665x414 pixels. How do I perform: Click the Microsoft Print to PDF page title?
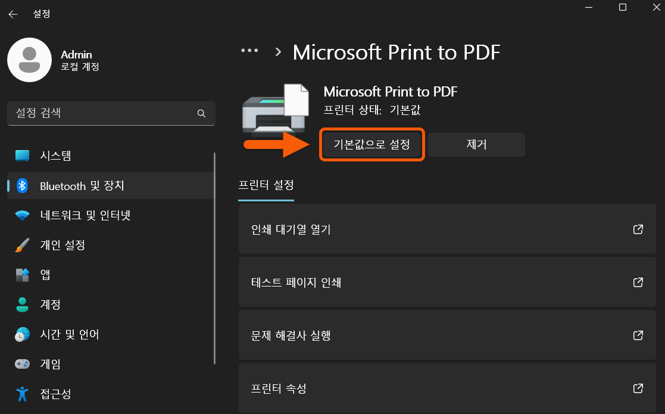click(x=396, y=52)
